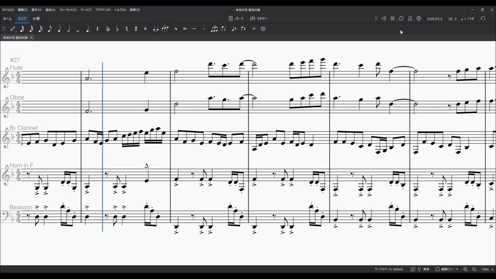Toggle loop playback
Viewport: 496px width, 279px height.
401,19
